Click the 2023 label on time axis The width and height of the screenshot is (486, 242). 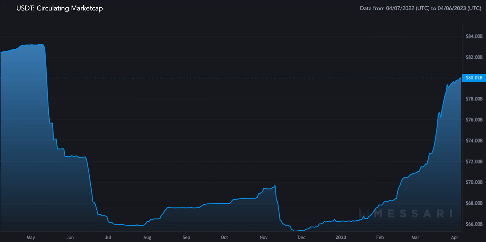point(341,237)
